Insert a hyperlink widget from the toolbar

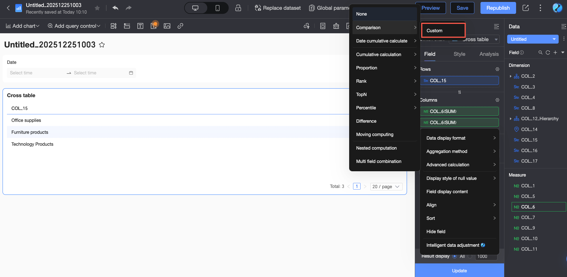click(180, 26)
